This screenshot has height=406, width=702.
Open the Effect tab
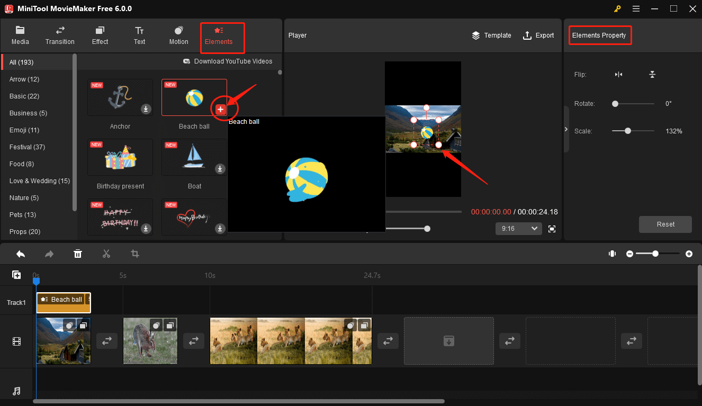point(100,35)
